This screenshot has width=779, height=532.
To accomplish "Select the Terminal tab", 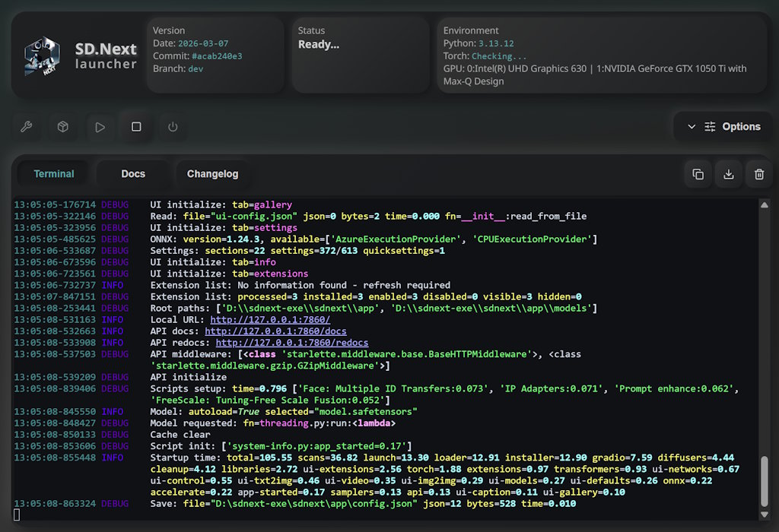I will coord(53,173).
